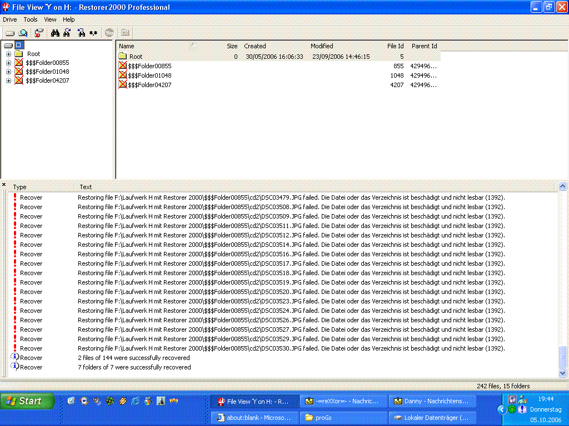Viewport: 569px width, 426px height.
Task: Launch Winamp lightning icon in quick launch
Action: (x=123, y=401)
